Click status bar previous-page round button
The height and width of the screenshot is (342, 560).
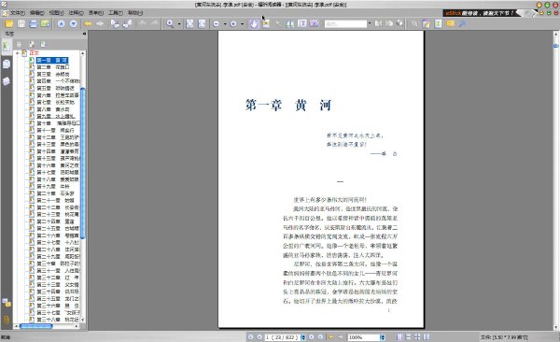[x=259, y=337]
